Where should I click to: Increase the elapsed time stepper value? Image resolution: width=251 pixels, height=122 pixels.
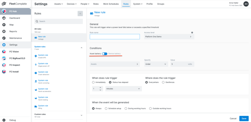(100, 87)
